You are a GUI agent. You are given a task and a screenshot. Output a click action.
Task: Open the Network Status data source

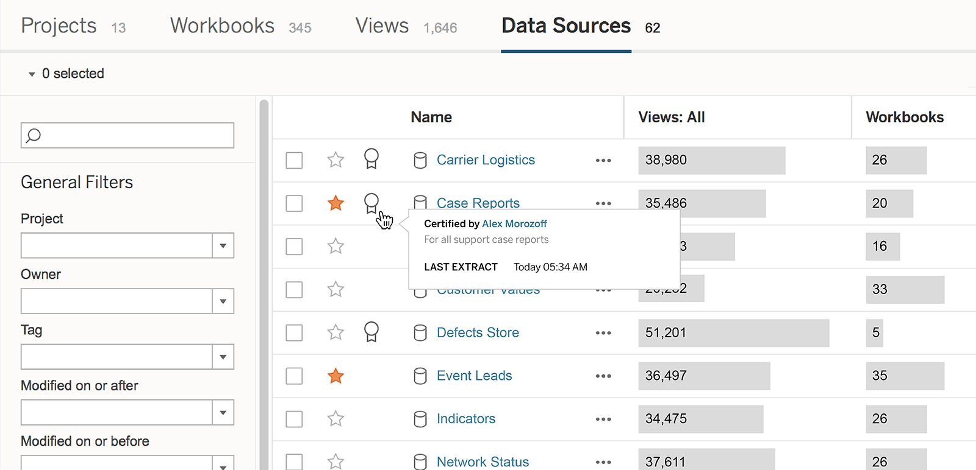click(483, 462)
